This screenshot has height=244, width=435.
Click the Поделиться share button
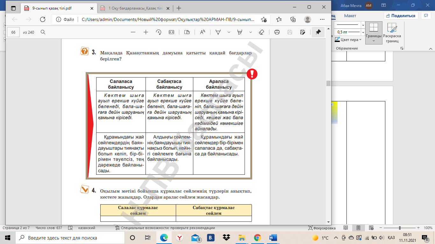(401, 16)
